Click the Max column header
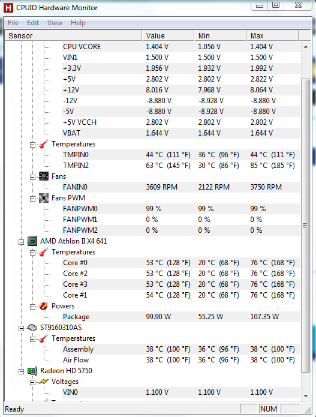Screen dimensions: 316x417 [272, 35]
